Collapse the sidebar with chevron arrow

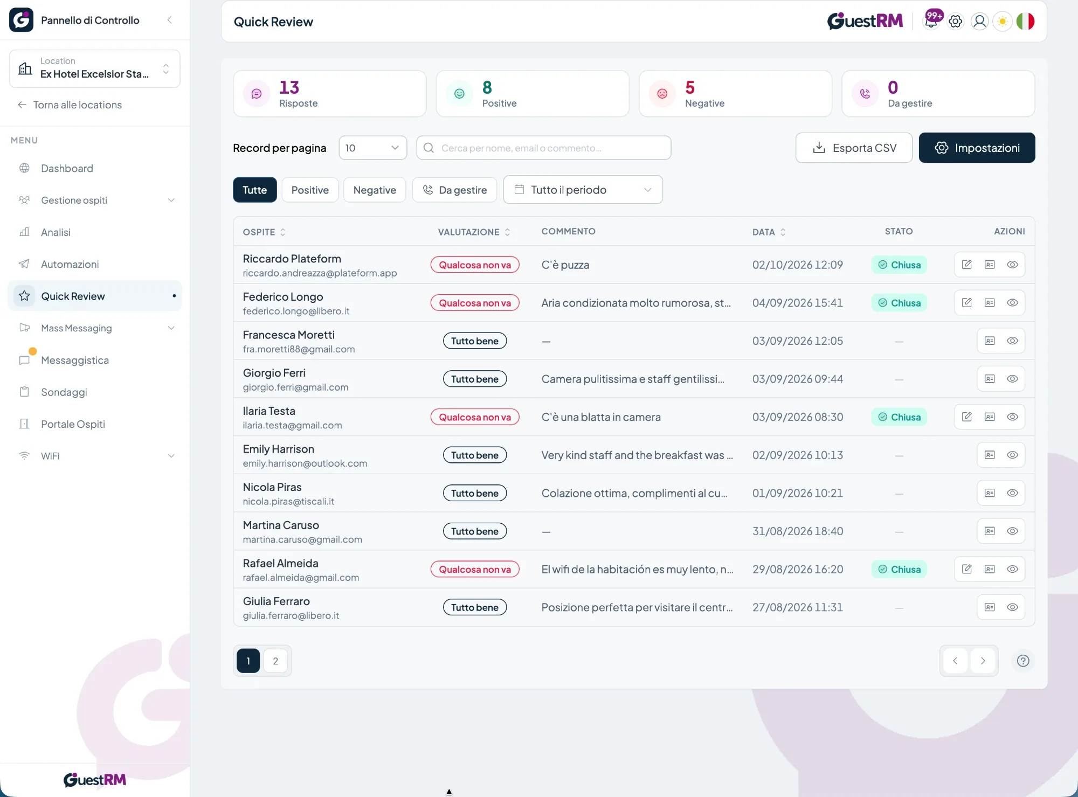[169, 20]
